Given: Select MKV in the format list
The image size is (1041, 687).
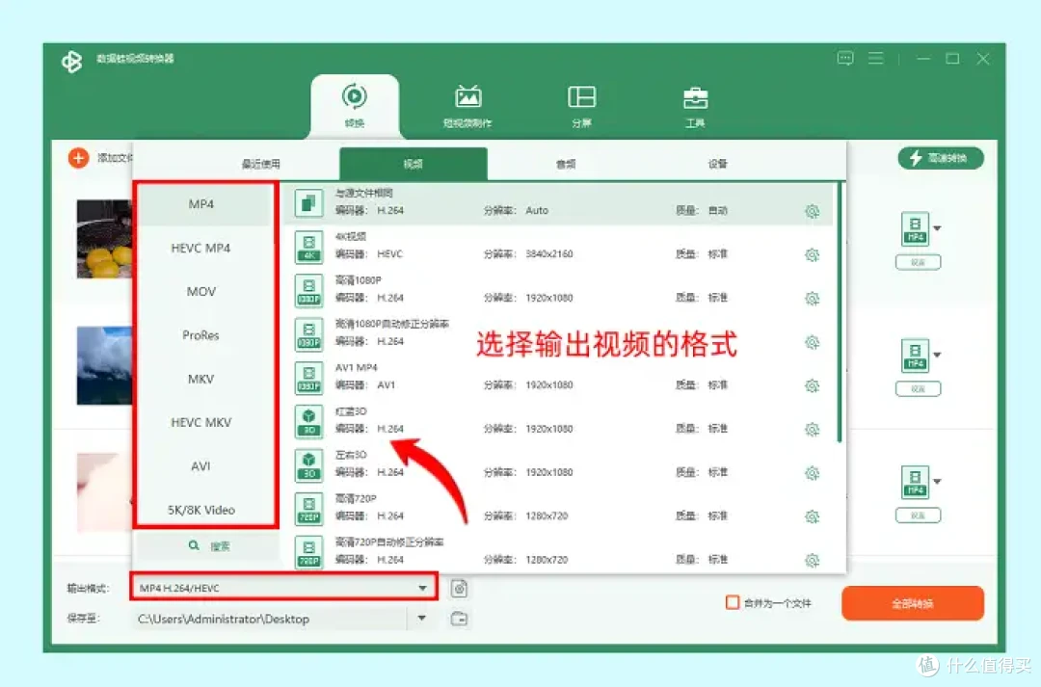Looking at the screenshot, I should pyautogui.click(x=201, y=379).
